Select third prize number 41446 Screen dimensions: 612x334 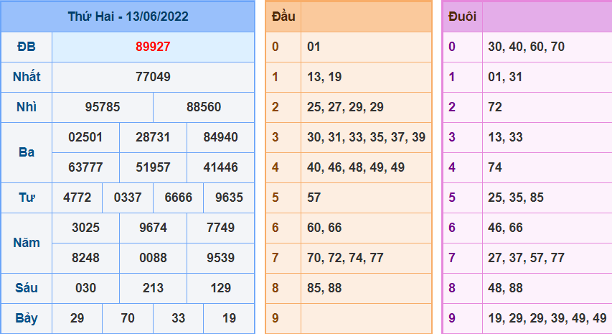point(220,167)
